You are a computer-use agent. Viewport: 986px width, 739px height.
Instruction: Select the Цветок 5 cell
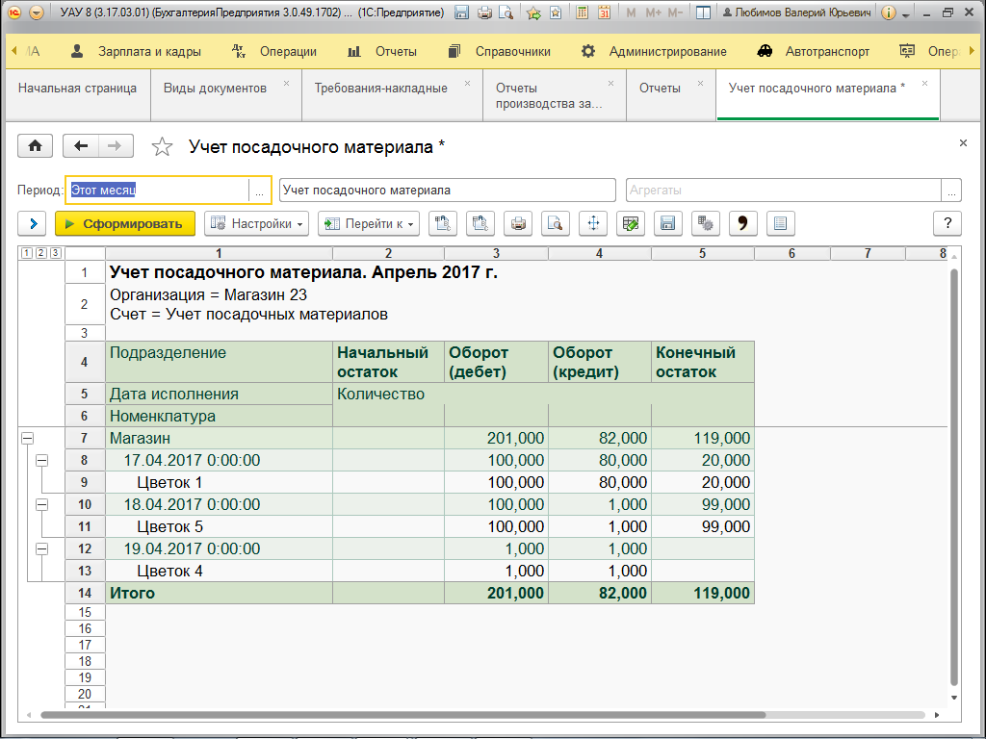(219, 526)
